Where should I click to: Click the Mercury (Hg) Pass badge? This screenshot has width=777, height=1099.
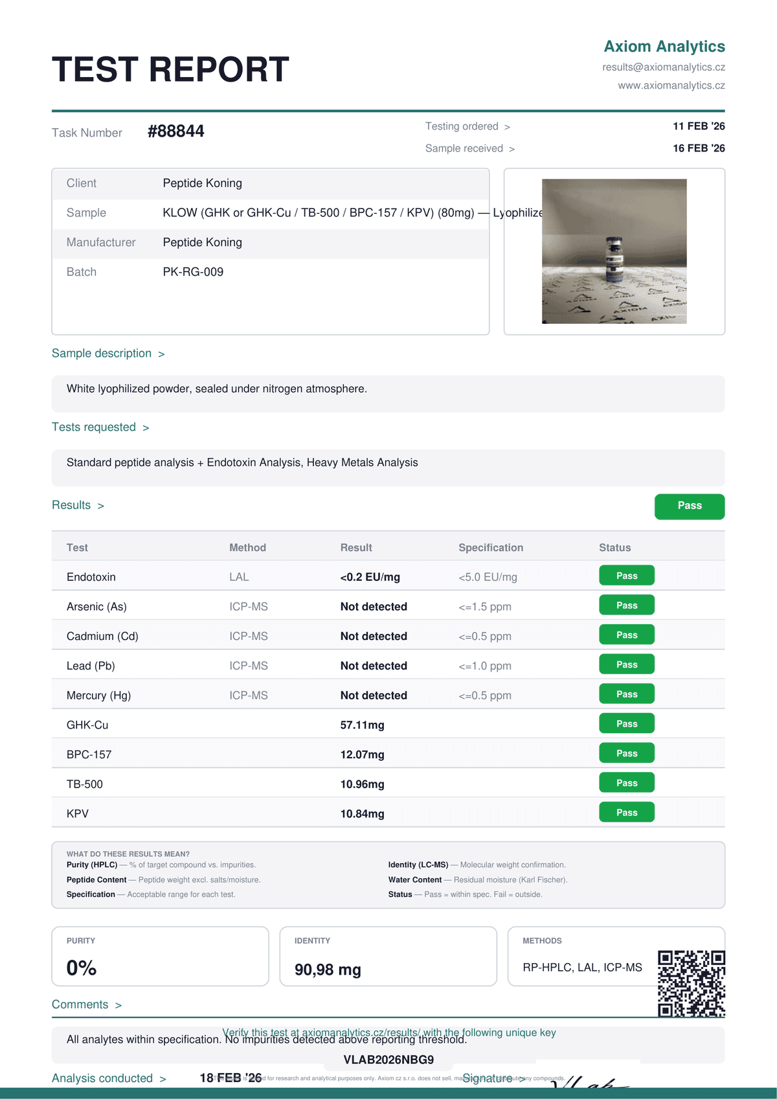627,694
